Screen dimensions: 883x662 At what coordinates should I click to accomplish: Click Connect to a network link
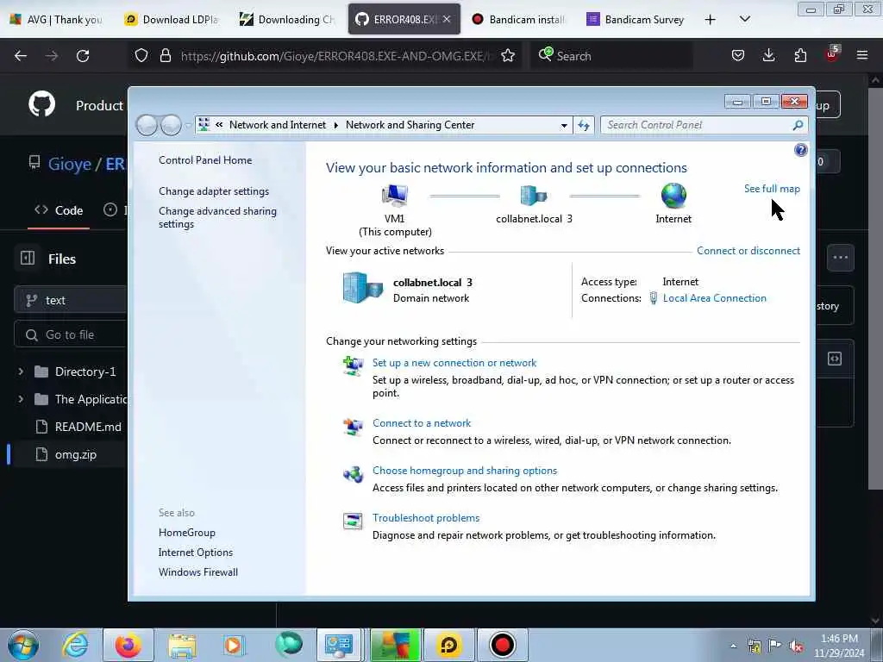[421, 422]
